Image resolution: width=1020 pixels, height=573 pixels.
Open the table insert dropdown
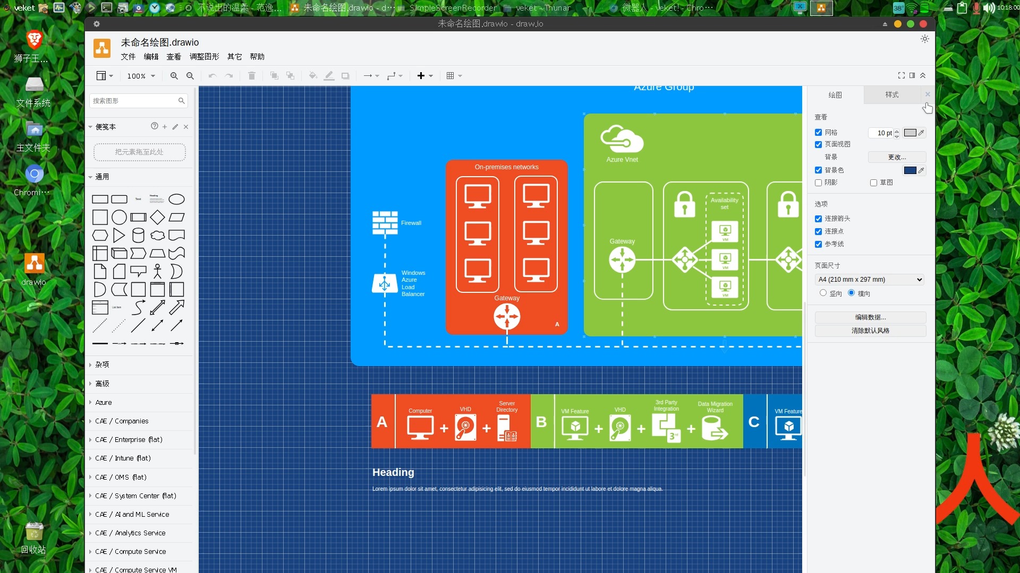pos(454,76)
